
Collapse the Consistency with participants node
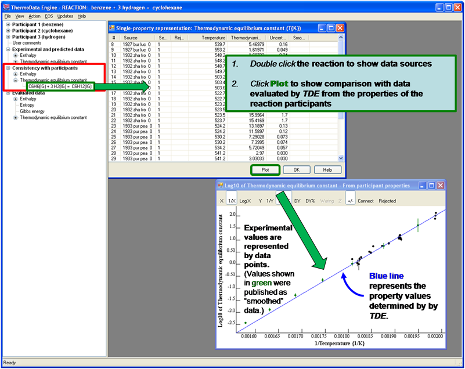[x=8, y=68]
